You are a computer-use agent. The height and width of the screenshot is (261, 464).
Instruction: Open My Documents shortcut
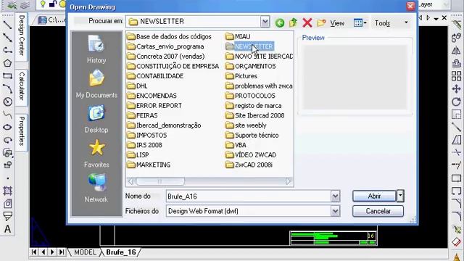[x=96, y=84]
